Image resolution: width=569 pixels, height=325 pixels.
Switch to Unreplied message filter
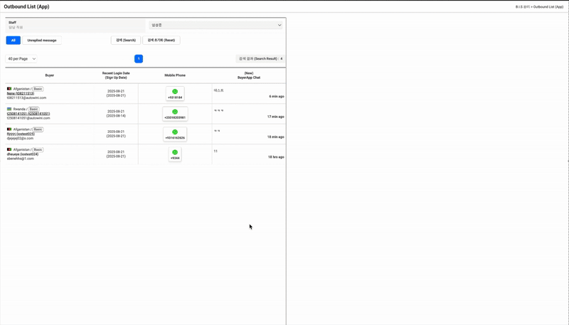[42, 41]
